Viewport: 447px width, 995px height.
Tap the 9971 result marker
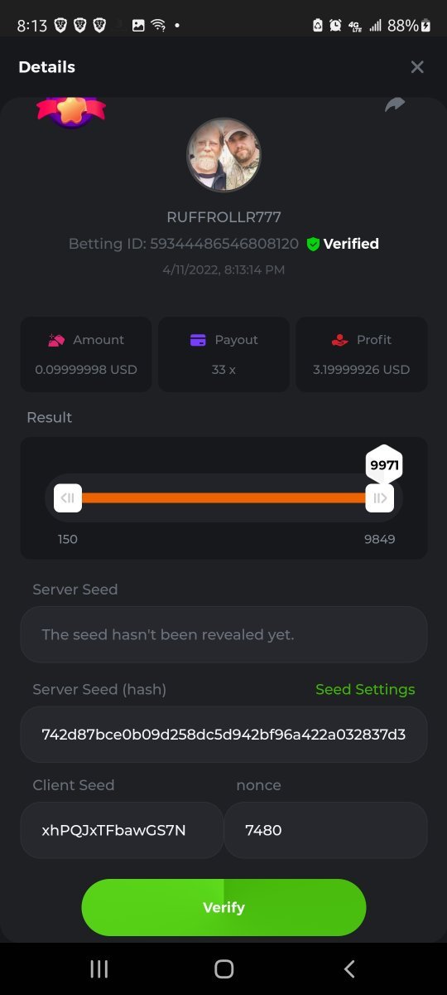click(x=384, y=465)
